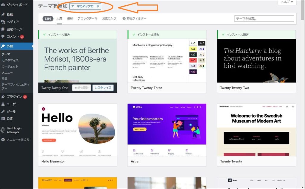305x189 pixels.
Task: Open the メニュー submenu item under 外観
Action: 7,73
